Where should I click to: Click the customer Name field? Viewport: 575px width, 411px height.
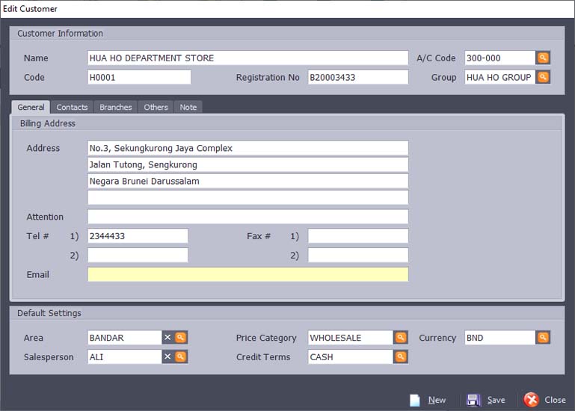tap(248, 58)
